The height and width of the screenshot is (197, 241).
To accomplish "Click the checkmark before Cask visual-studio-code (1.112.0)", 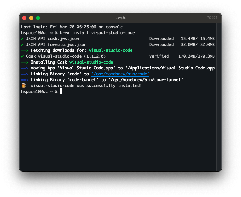I will point(22,56).
